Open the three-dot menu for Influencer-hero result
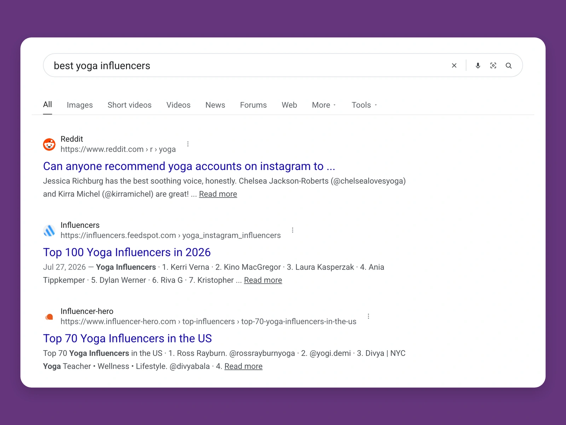The image size is (566, 425). point(368,316)
